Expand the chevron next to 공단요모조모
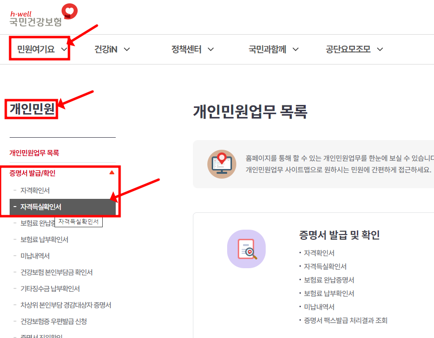434x338 pixels. (x=380, y=50)
